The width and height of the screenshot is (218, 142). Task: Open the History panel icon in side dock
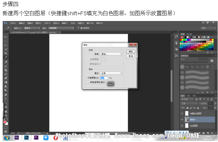[177, 36]
